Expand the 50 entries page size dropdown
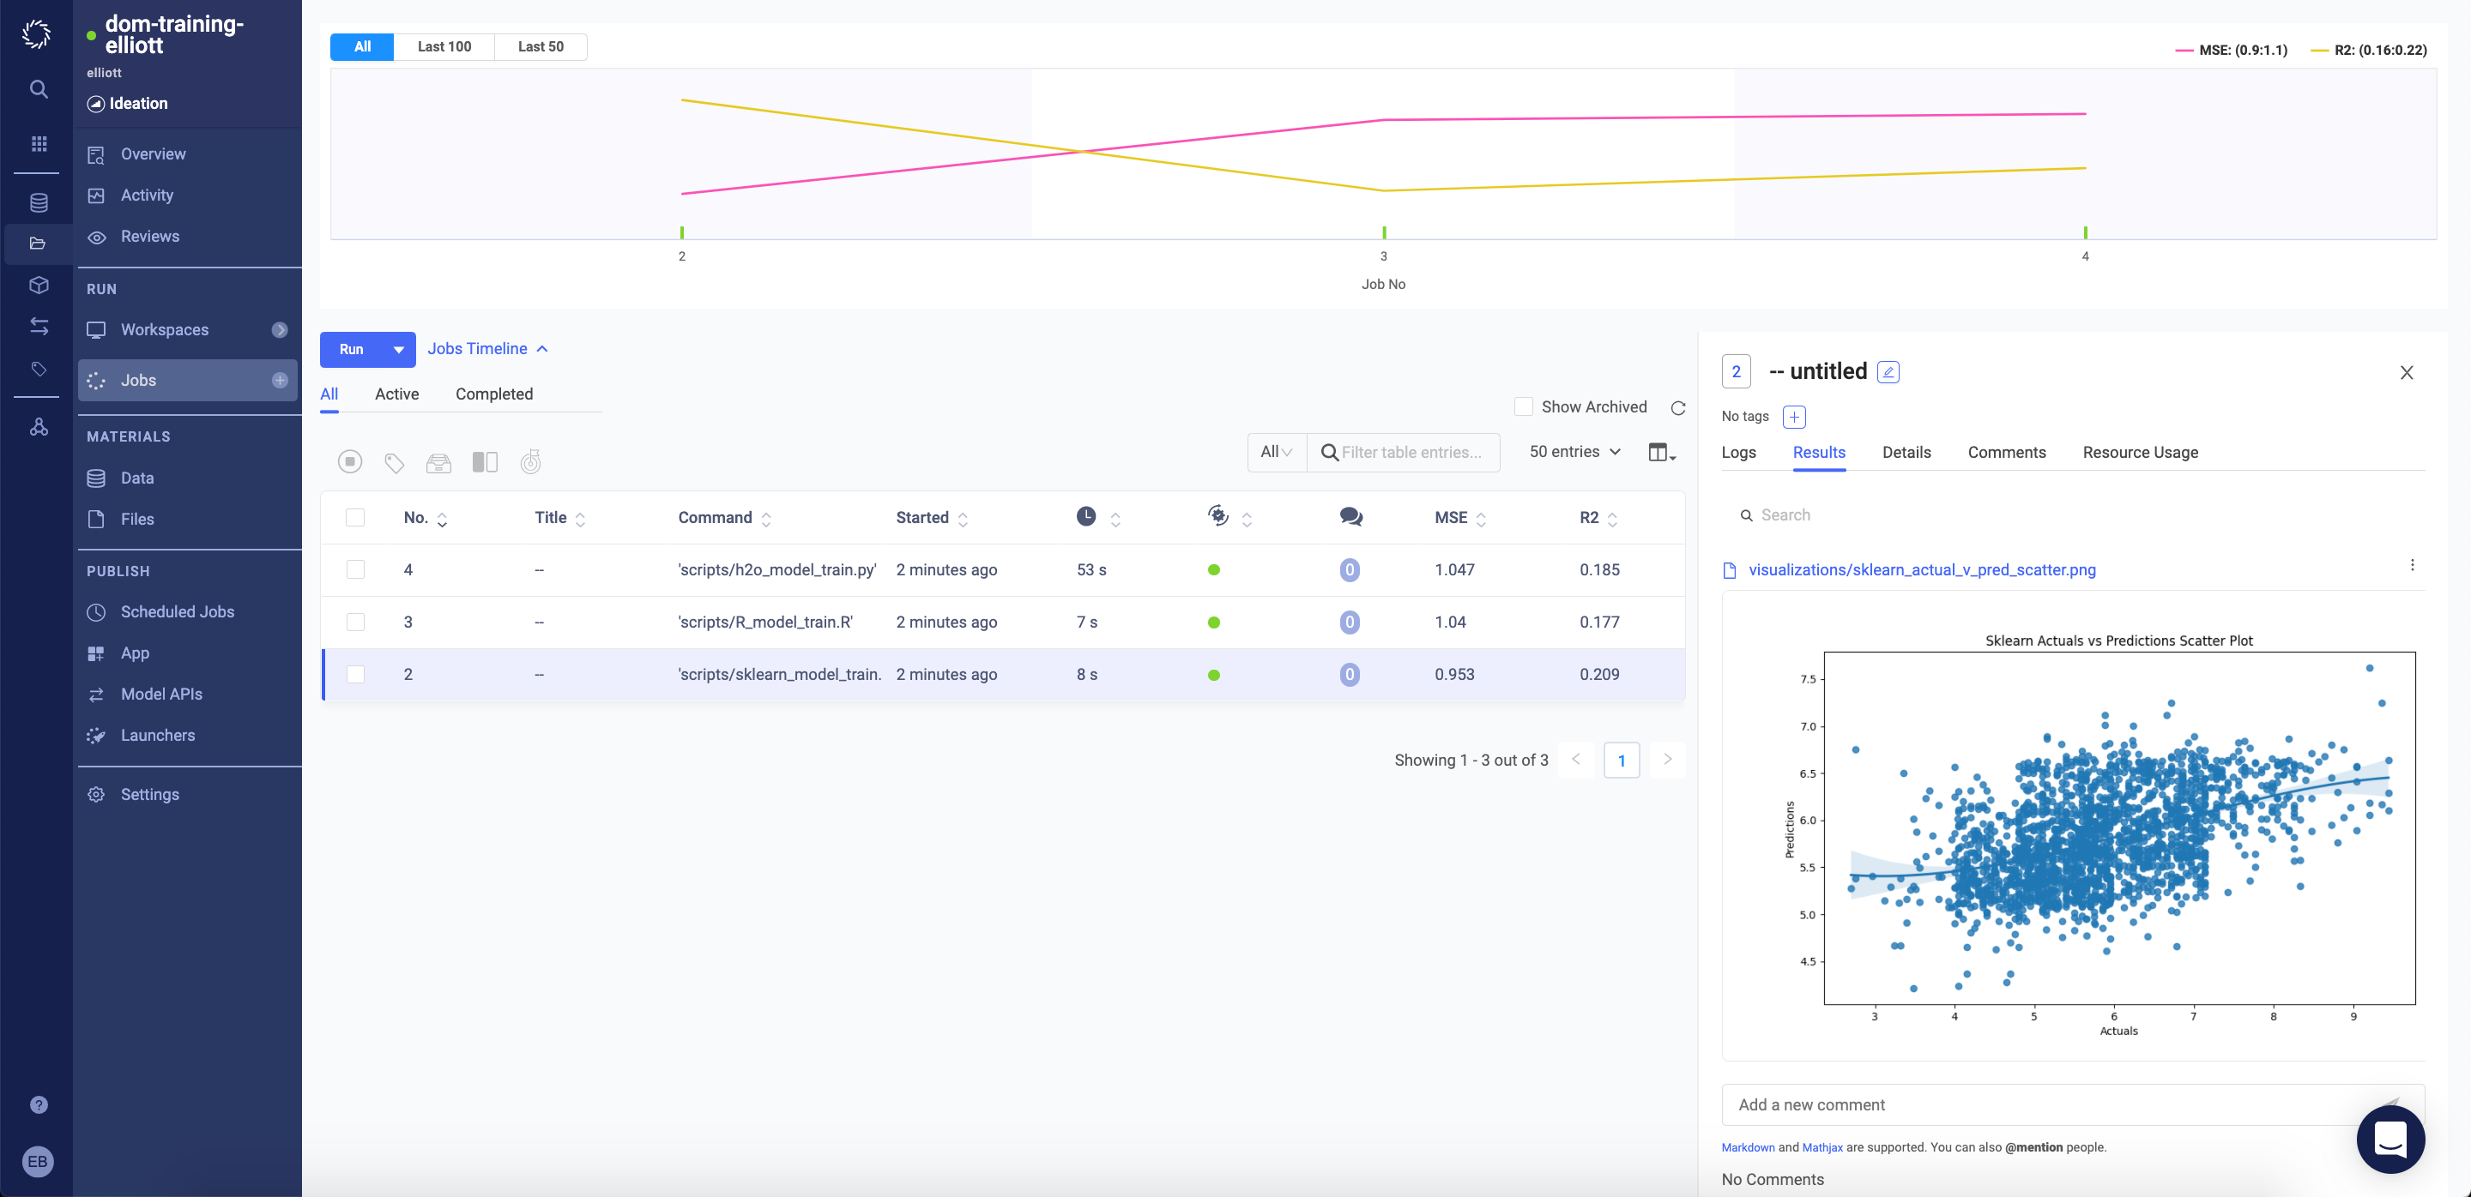 click(x=1574, y=451)
